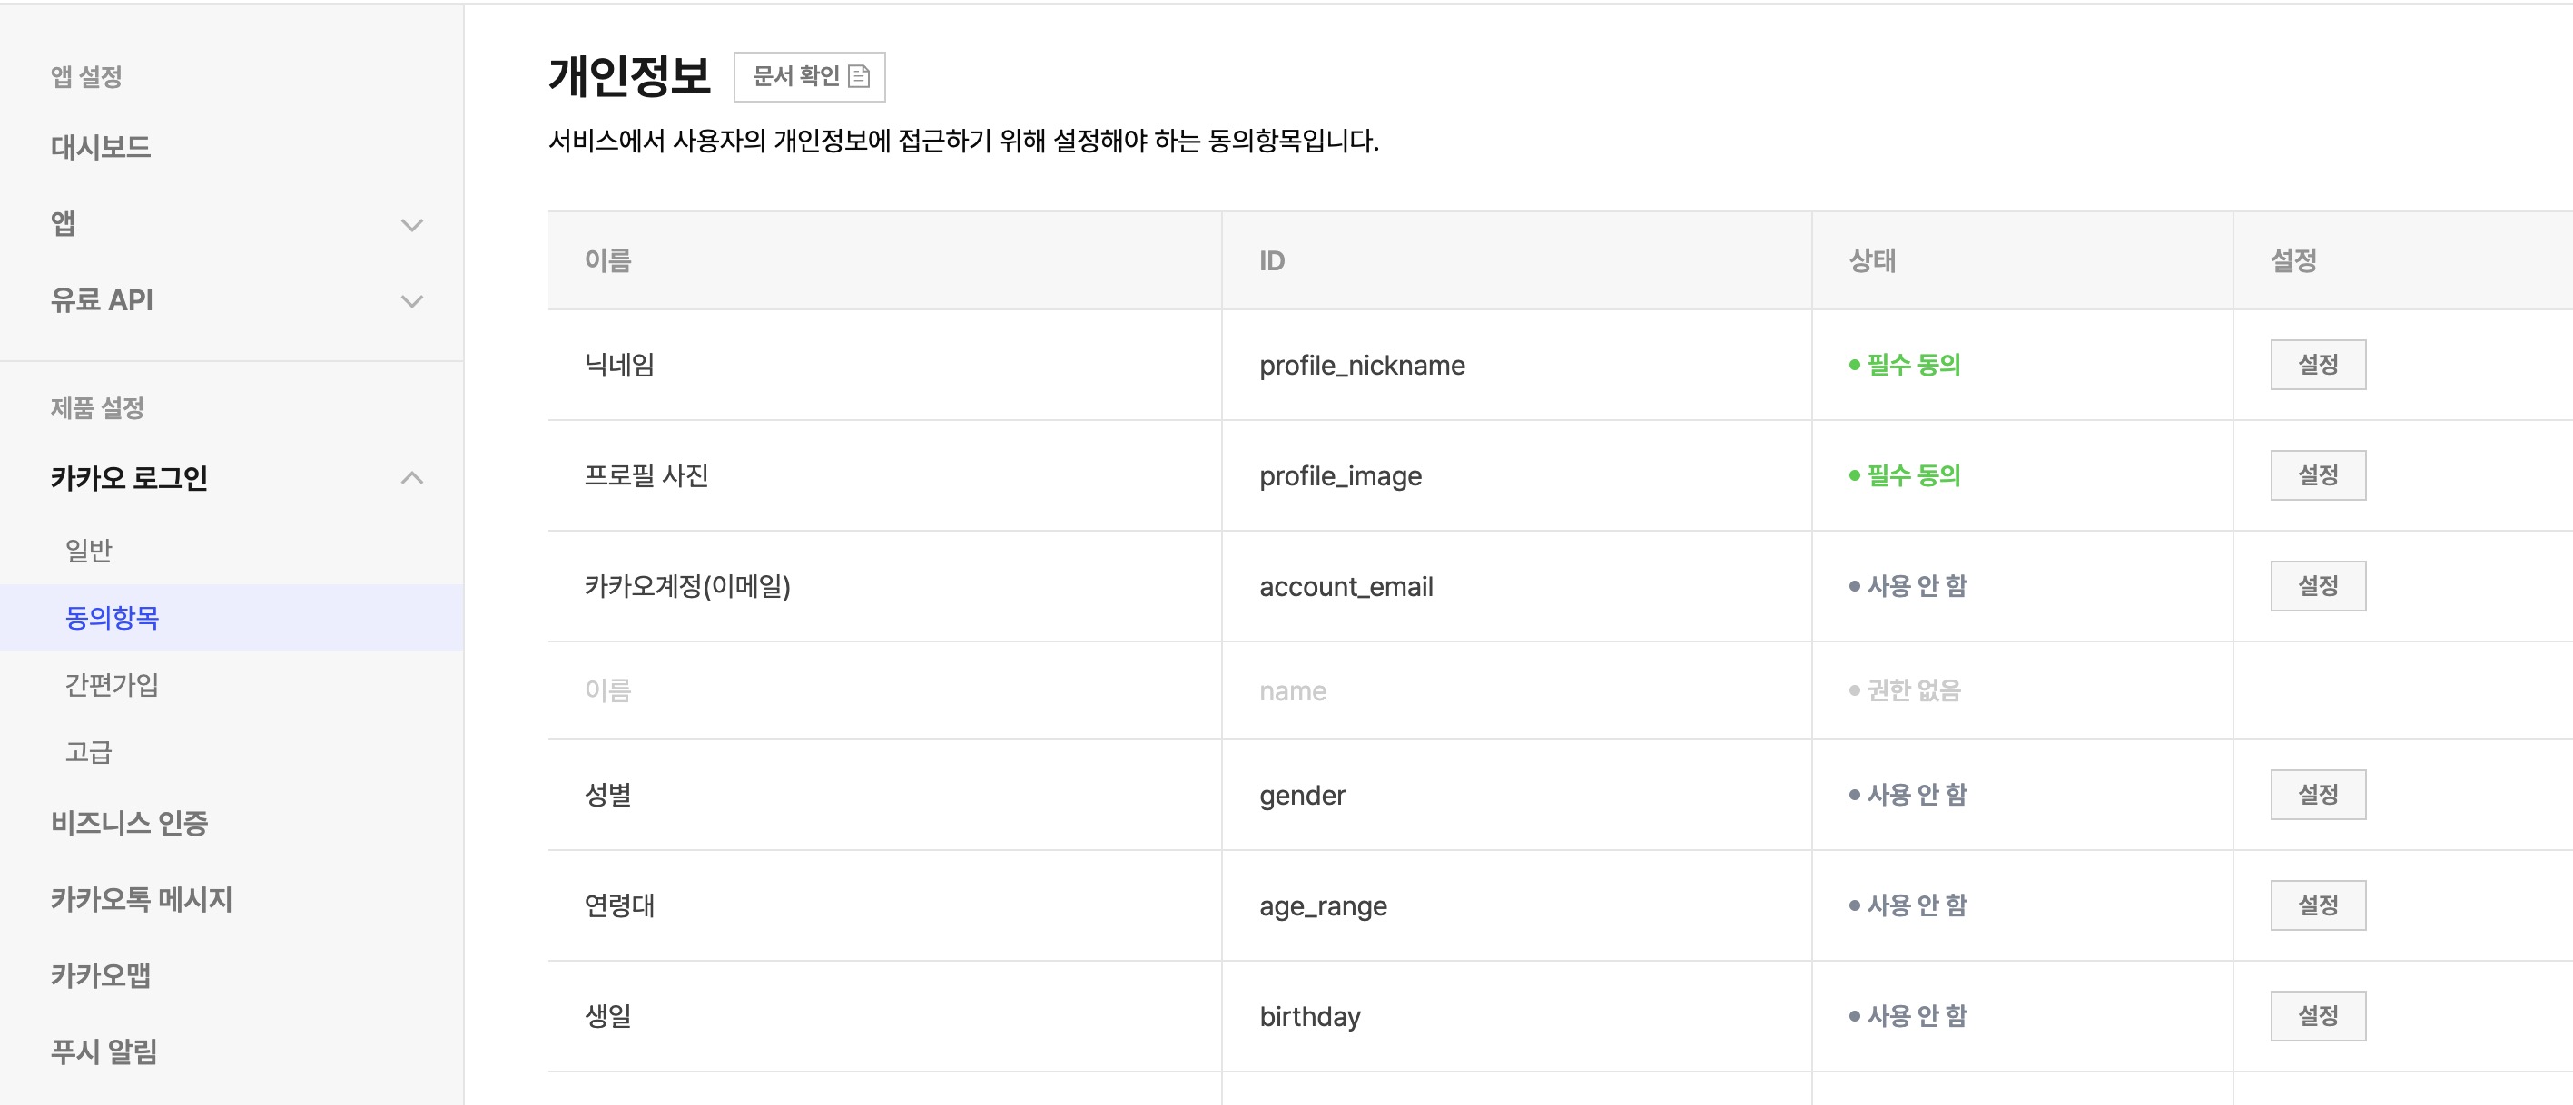The image size is (2573, 1105).
Task: Collapse the 카카오 로그인 section
Action: [x=411, y=478]
